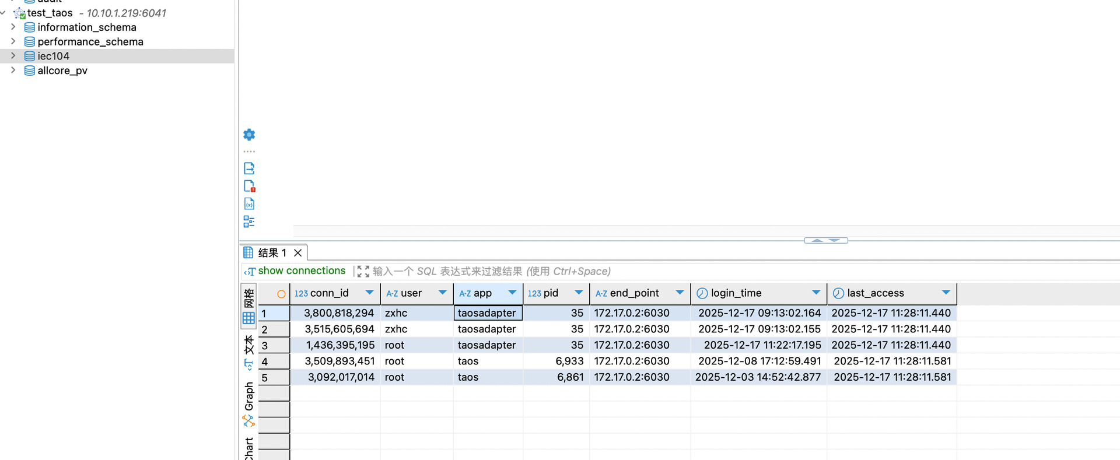Open the variables (x) panel icon
The image size is (1120, 460).
click(249, 204)
